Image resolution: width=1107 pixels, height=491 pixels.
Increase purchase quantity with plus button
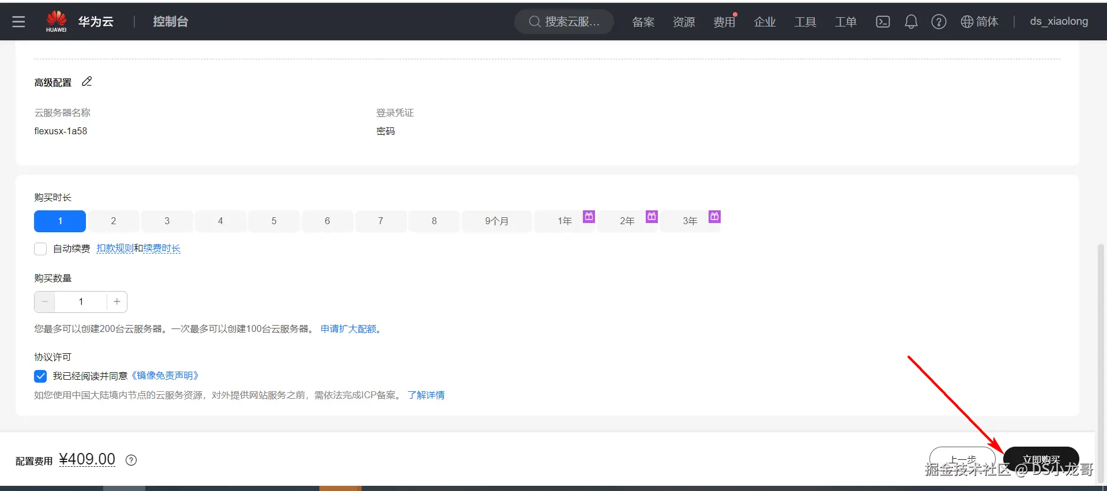click(x=117, y=302)
